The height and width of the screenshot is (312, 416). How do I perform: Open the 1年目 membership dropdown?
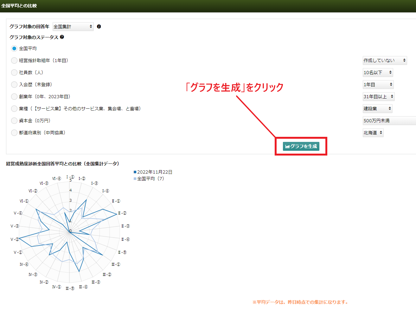pyautogui.click(x=378, y=85)
